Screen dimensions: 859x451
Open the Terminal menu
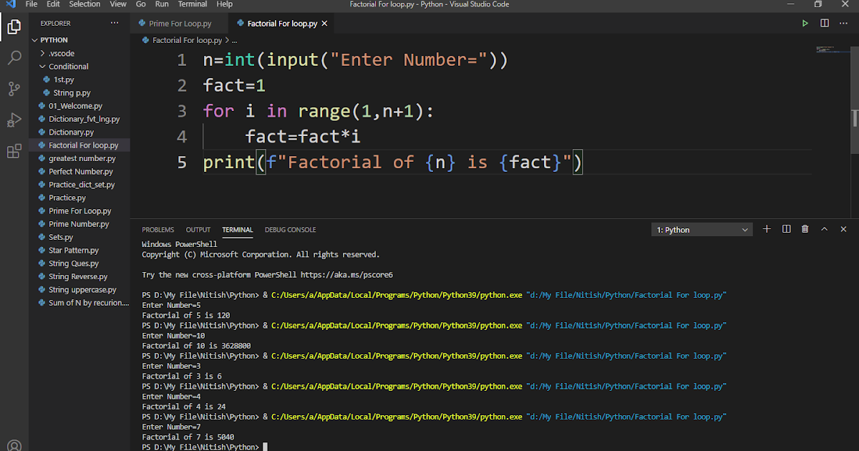click(193, 4)
